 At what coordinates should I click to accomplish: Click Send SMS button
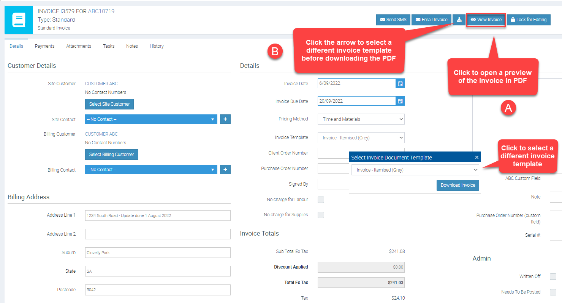point(393,20)
